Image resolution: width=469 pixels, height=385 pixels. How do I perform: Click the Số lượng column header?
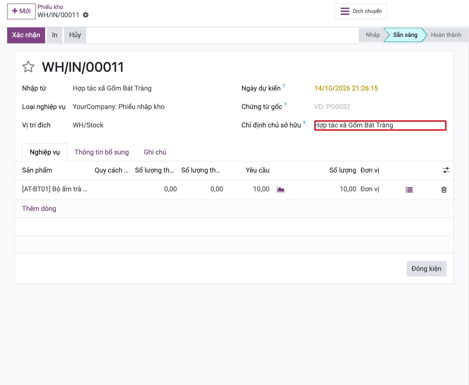point(342,170)
